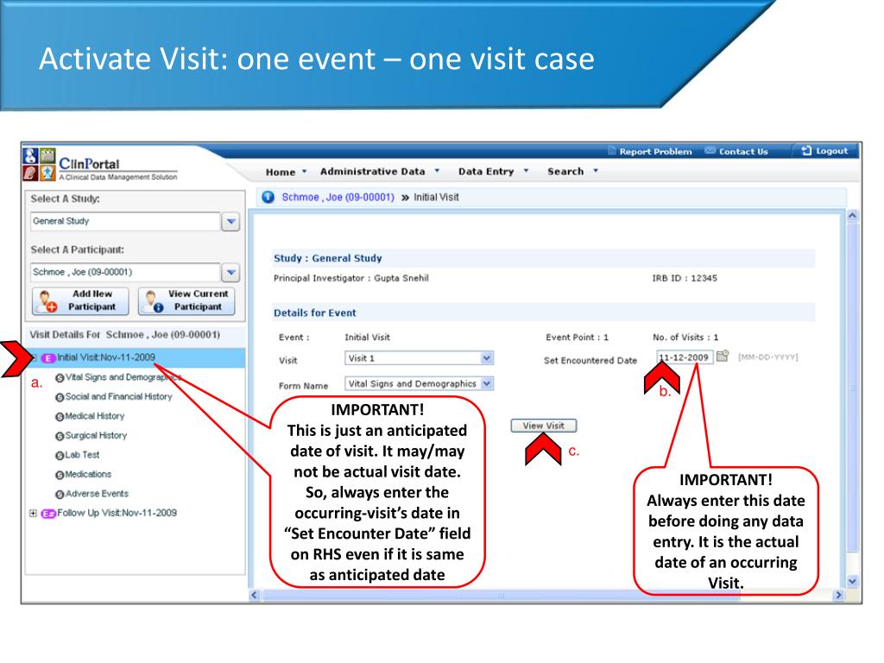Click Add New Participant button

point(80,300)
